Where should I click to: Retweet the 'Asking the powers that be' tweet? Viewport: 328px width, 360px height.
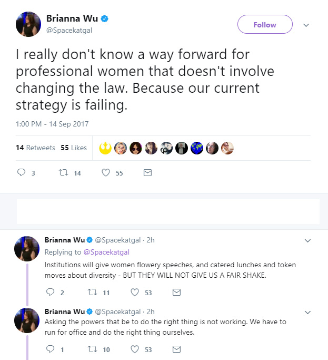coord(93,349)
